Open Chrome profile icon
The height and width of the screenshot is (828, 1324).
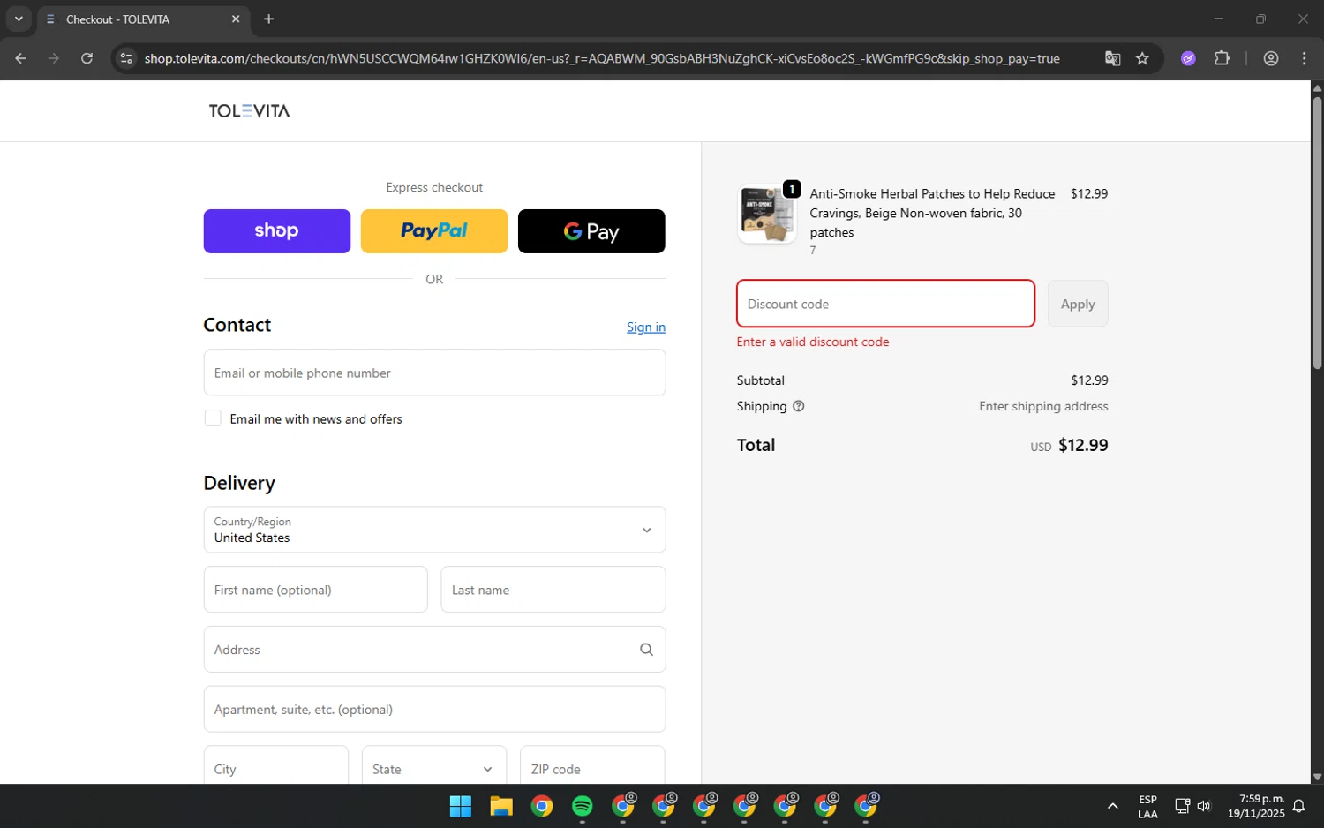click(1271, 58)
